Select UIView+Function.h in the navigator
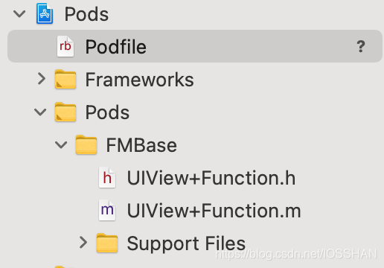 (x=211, y=178)
